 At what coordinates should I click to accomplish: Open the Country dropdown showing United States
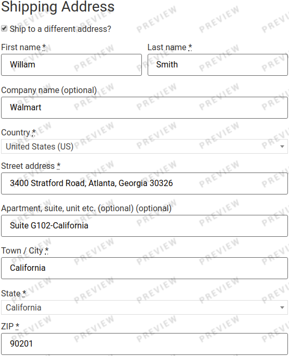pyautogui.click(x=144, y=146)
